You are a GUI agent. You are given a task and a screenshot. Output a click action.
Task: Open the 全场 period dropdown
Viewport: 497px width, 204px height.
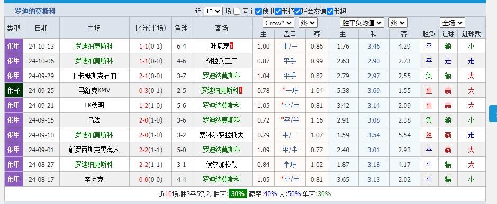pyautogui.click(x=453, y=23)
